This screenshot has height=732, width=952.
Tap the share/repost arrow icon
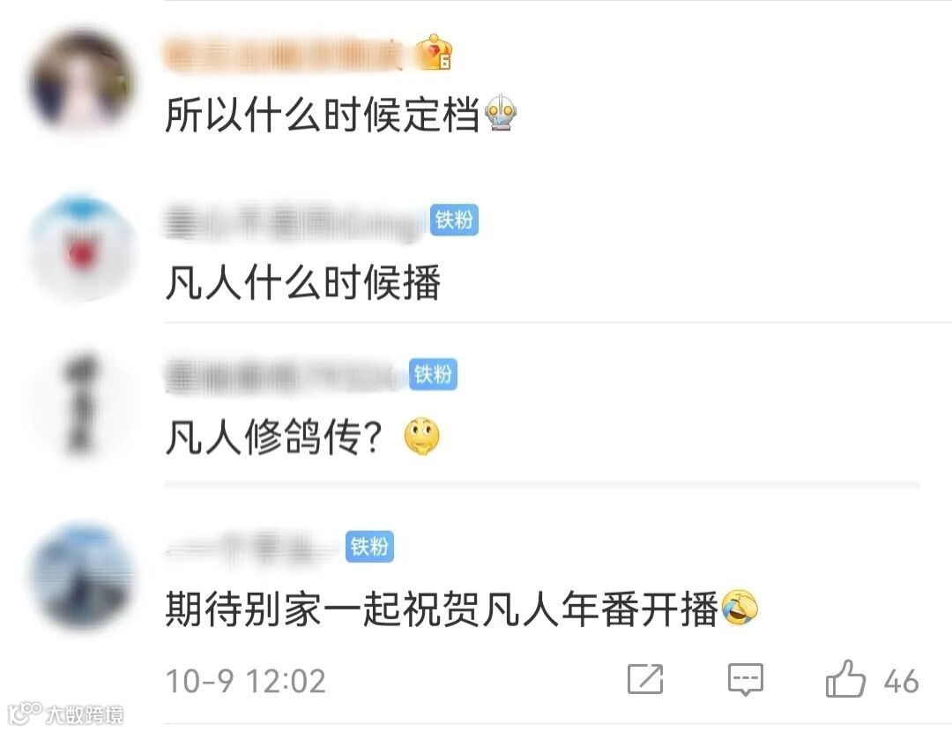tap(645, 678)
